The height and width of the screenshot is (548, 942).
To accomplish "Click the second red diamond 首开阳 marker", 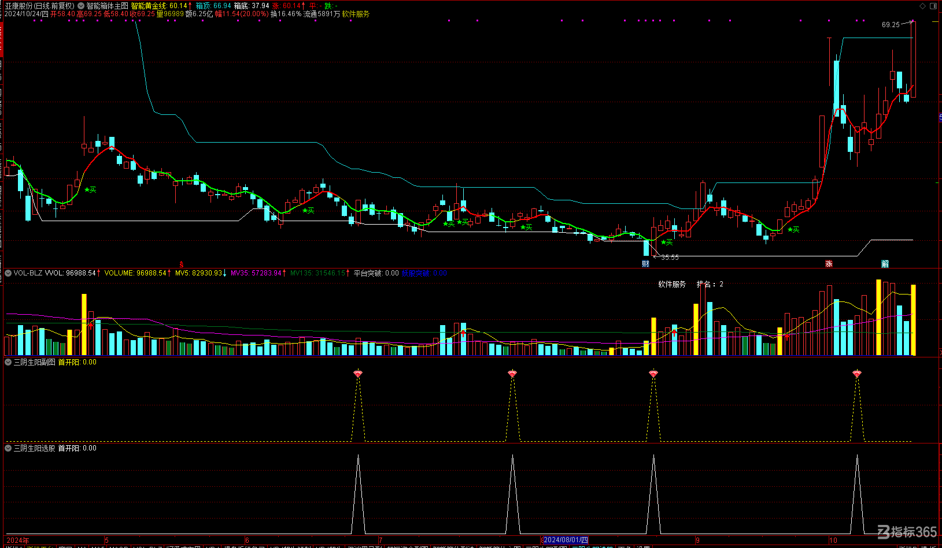I will click(x=512, y=374).
